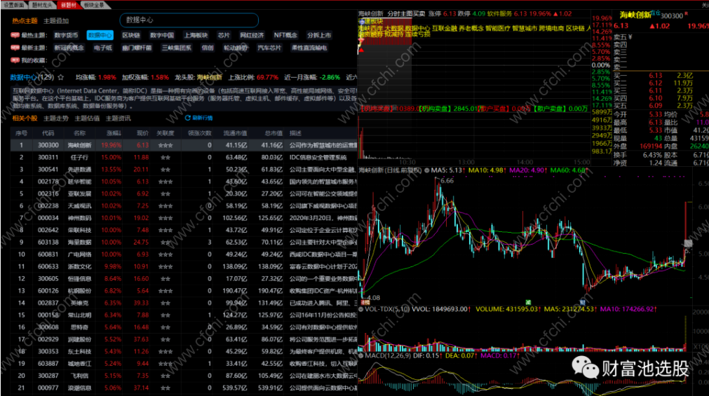Select the 区块链 theme tag
This screenshot has width=709, height=396.
pos(130,35)
